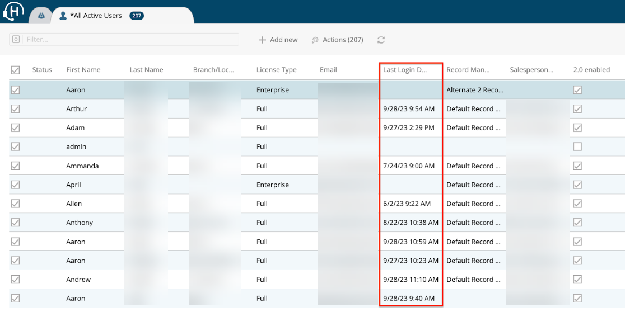Select the Andrew first name cell
This screenshot has width=625, height=312.
pyautogui.click(x=78, y=280)
